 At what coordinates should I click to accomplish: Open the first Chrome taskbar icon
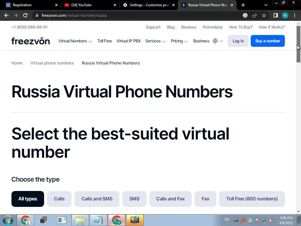[x=26, y=220]
